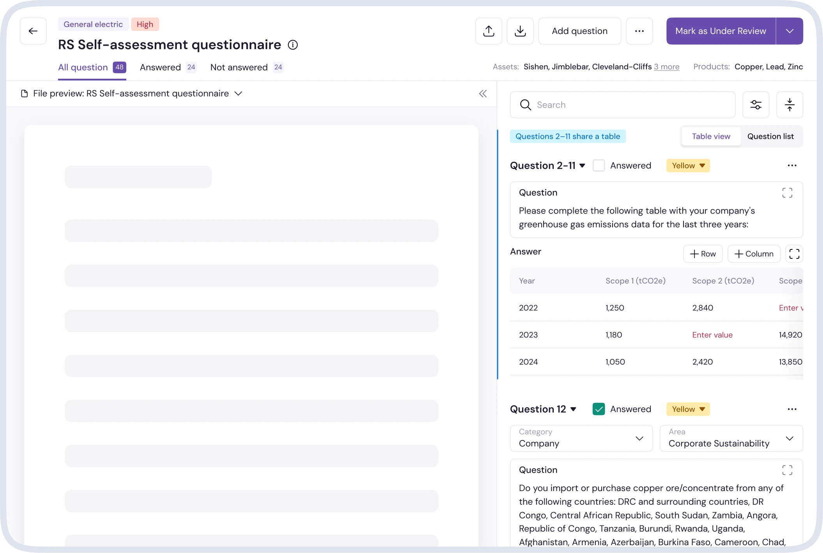Click Questions 2–11 share a table badge
Screen dimensions: 823x553
[x=568, y=136]
